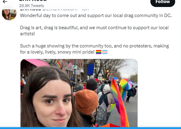
Task: Click the orange beanie in the photo
Action: click(x=87, y=102)
